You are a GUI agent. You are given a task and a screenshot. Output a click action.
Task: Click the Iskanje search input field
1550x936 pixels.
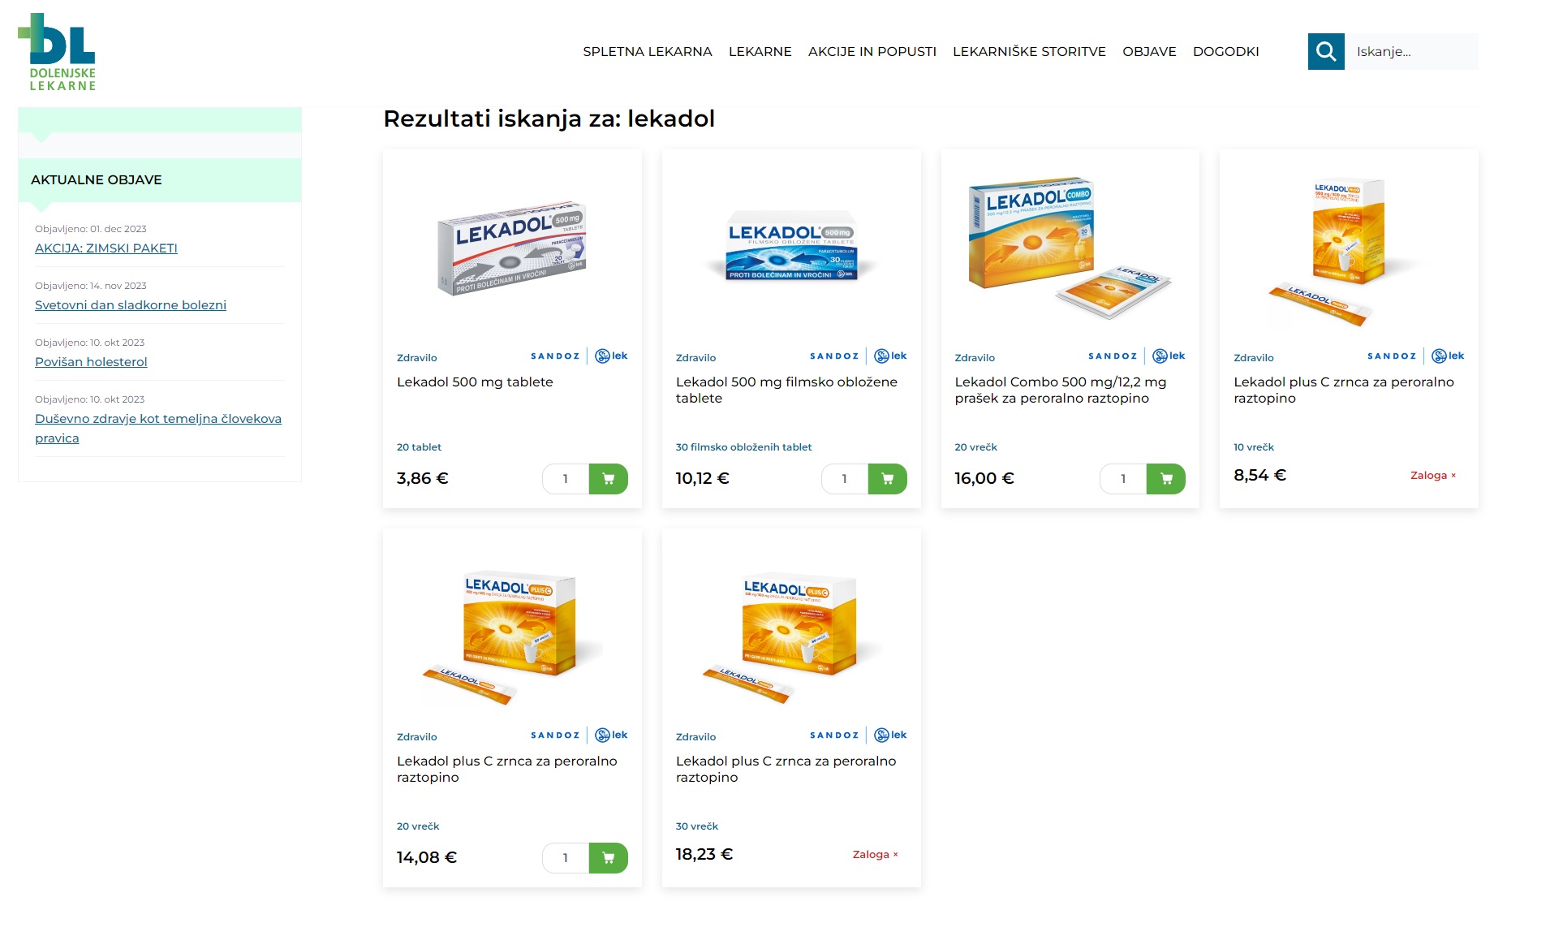click(x=1411, y=51)
